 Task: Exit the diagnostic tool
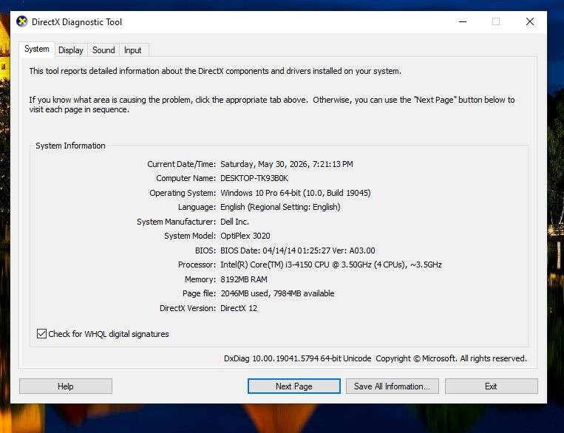pyautogui.click(x=492, y=386)
